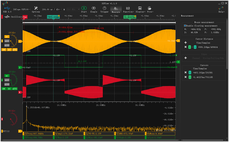Image resolution: width=229 pixels, height=142 pixels.
Task: Click the yellow channel 0 zero-level marker
Action: 20,42
